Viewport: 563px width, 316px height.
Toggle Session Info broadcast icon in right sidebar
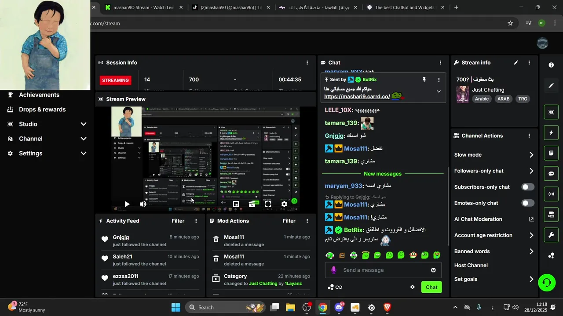pos(551,194)
